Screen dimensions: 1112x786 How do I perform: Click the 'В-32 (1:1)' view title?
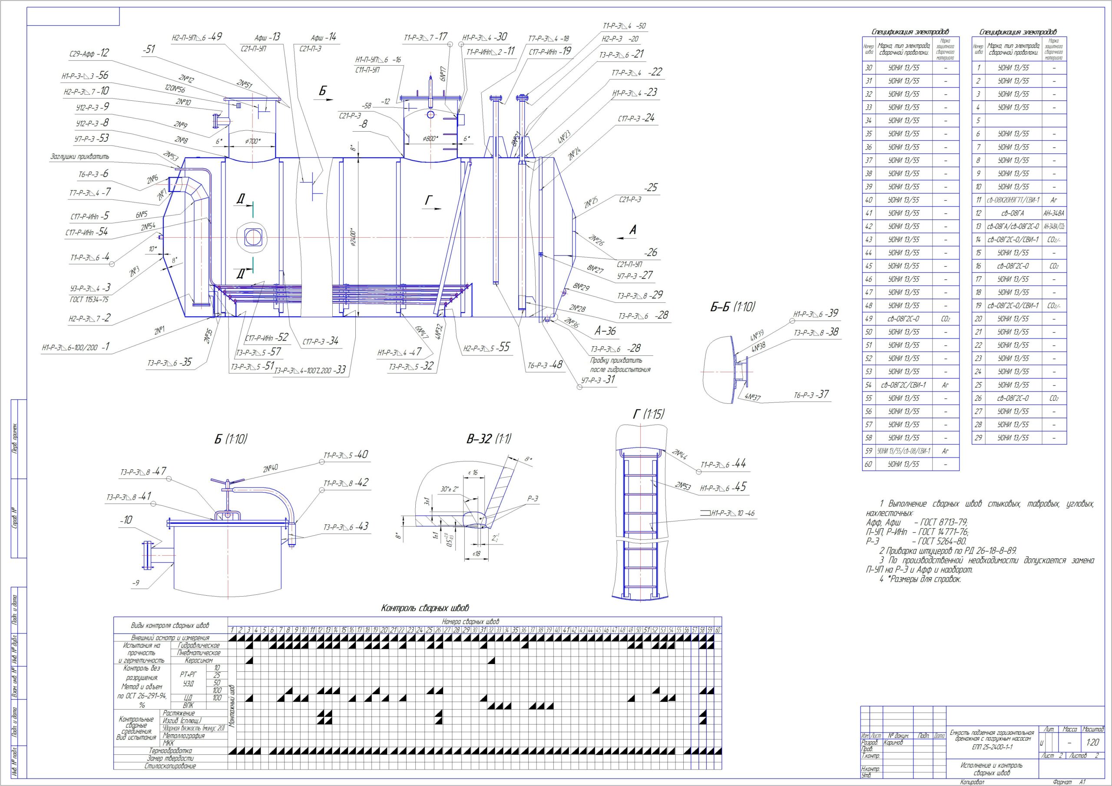tap(489, 439)
